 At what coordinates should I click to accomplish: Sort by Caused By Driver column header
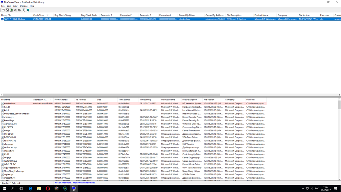pos(191,15)
